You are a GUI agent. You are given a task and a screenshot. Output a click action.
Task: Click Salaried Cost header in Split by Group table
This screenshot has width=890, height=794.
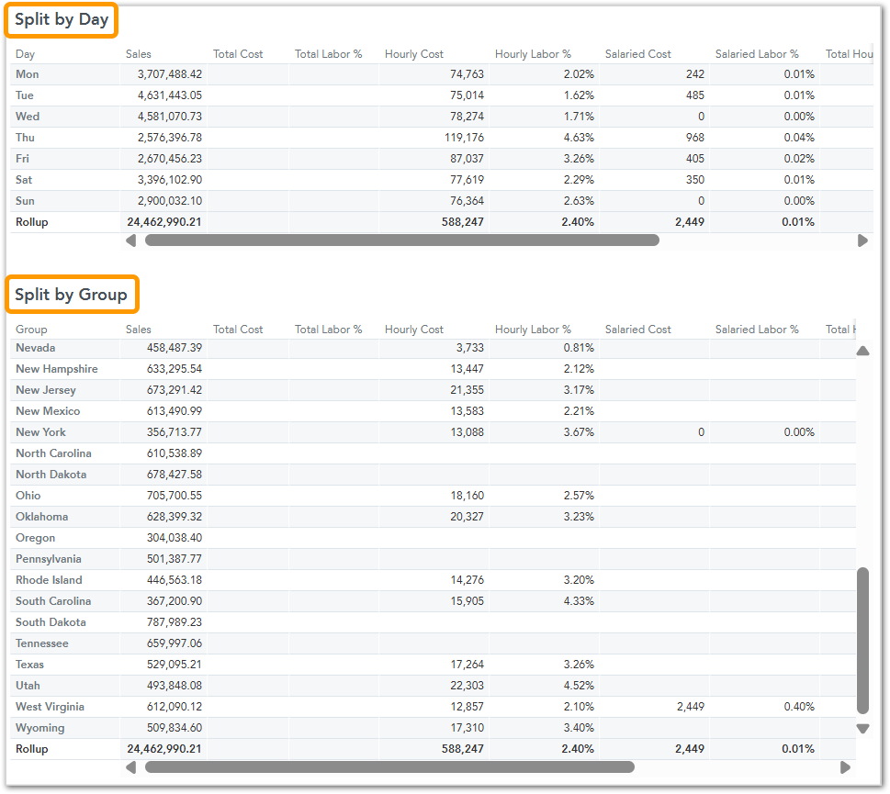pos(637,330)
